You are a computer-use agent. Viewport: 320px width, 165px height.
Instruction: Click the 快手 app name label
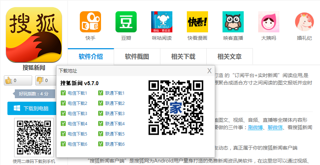point(90,38)
